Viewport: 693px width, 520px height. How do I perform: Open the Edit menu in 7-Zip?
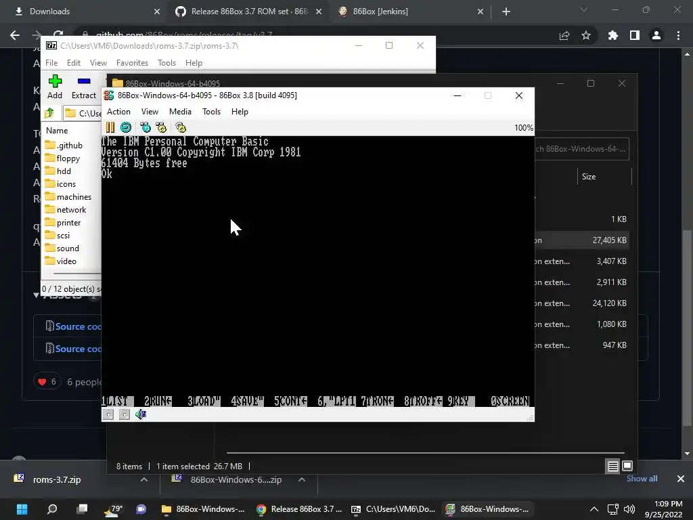pos(73,63)
